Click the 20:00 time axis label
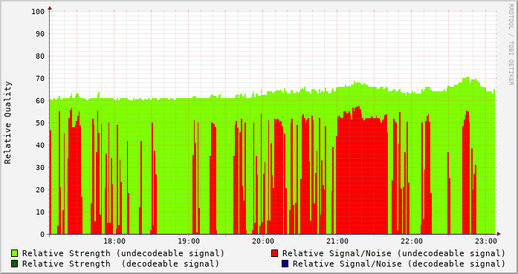 (x=263, y=241)
